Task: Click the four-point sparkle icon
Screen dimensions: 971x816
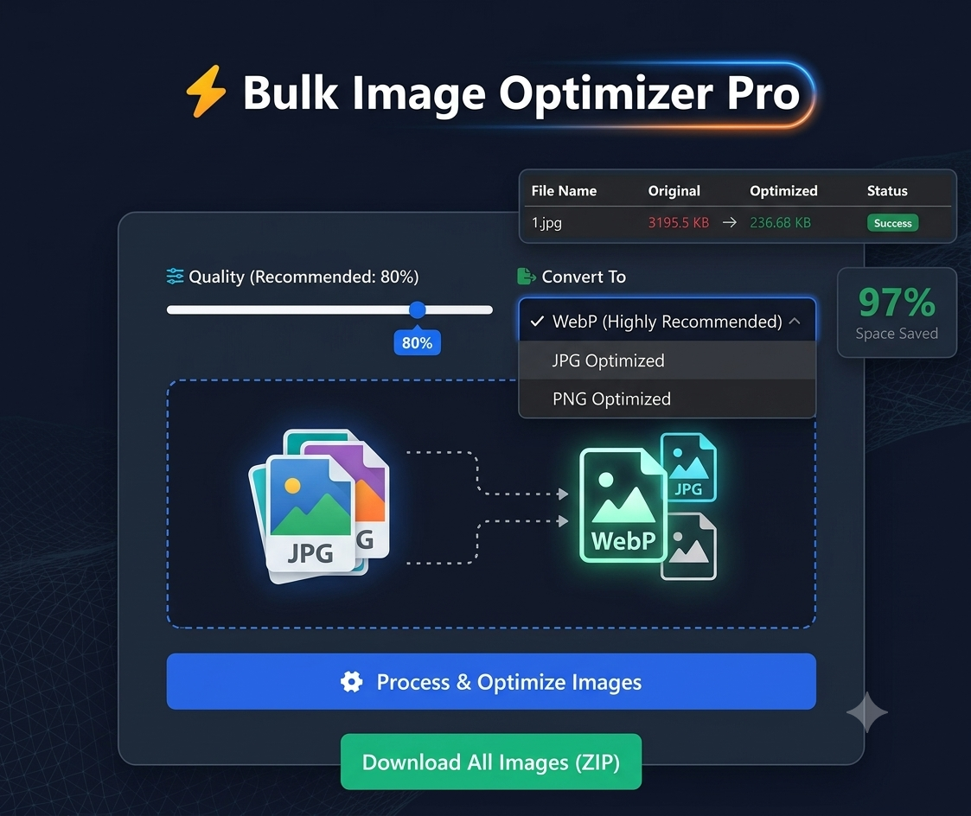Action: coord(867,712)
